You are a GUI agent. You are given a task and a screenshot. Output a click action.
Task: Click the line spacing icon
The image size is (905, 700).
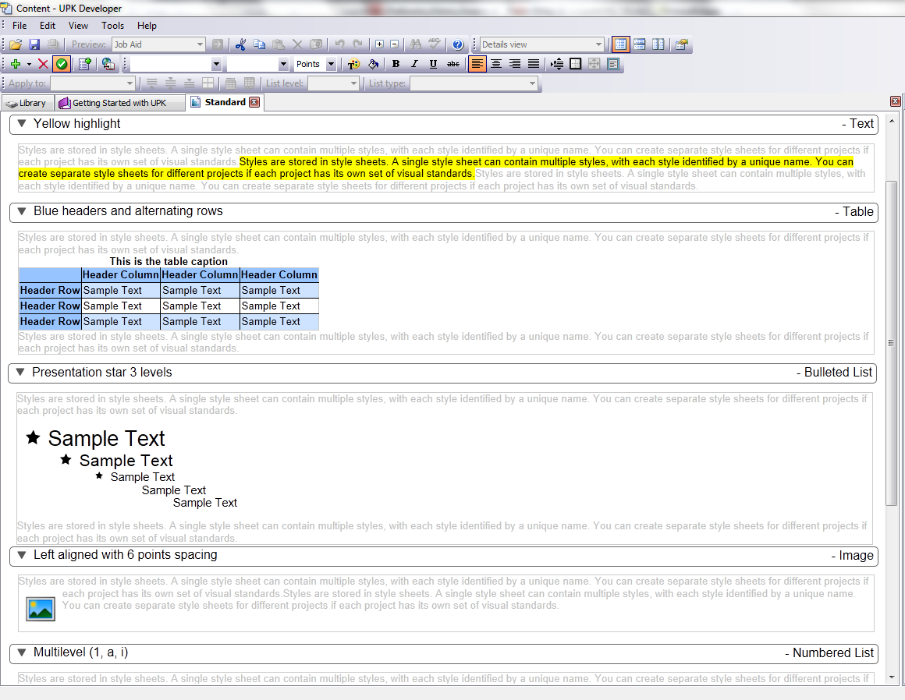click(x=556, y=65)
